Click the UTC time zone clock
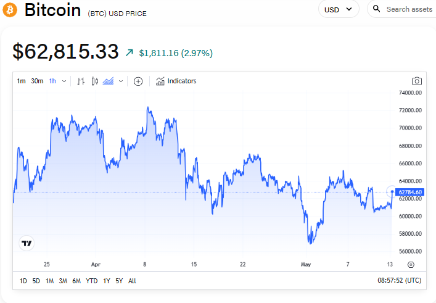Viewport: 436px width, 303px height. tap(399, 280)
